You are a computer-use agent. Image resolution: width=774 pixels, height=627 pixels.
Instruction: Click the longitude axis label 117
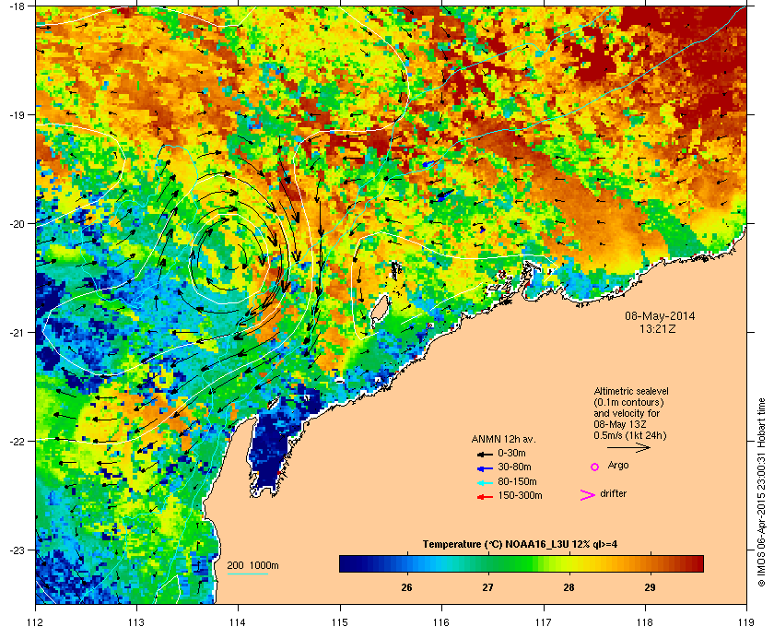pyautogui.click(x=544, y=621)
